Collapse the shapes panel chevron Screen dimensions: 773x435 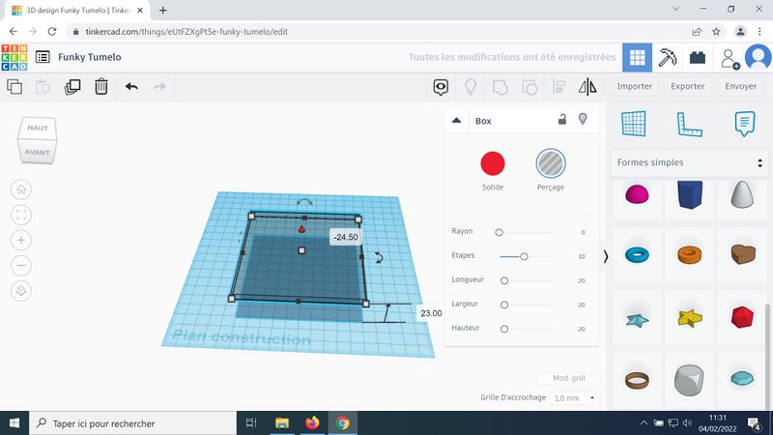[x=606, y=256]
